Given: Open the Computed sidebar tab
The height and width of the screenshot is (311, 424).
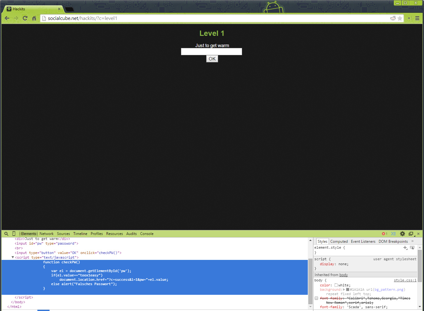Looking at the screenshot, I should (339, 242).
